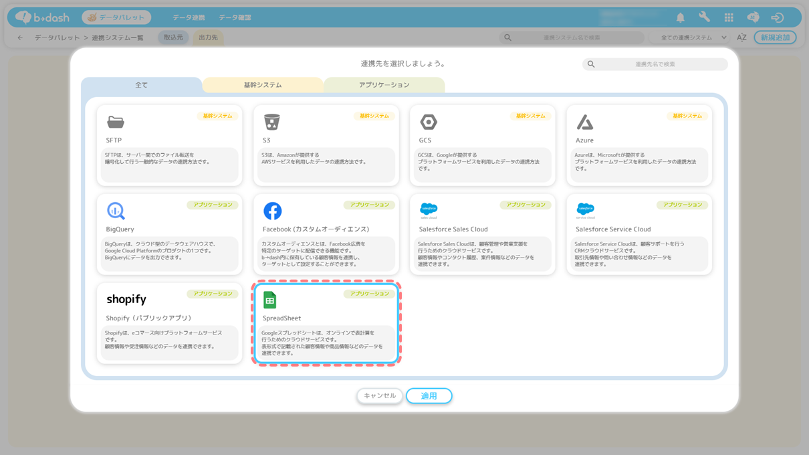The width and height of the screenshot is (809, 455).
Task: Click magnifier icon in top search bar
Action: tap(508, 37)
